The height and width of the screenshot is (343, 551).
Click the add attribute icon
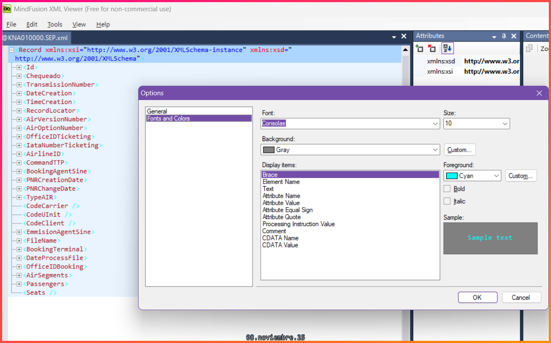click(419, 49)
